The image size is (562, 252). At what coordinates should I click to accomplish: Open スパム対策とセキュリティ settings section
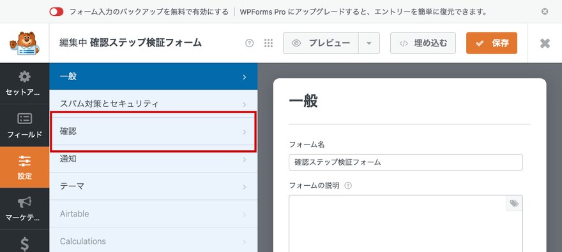(x=153, y=104)
